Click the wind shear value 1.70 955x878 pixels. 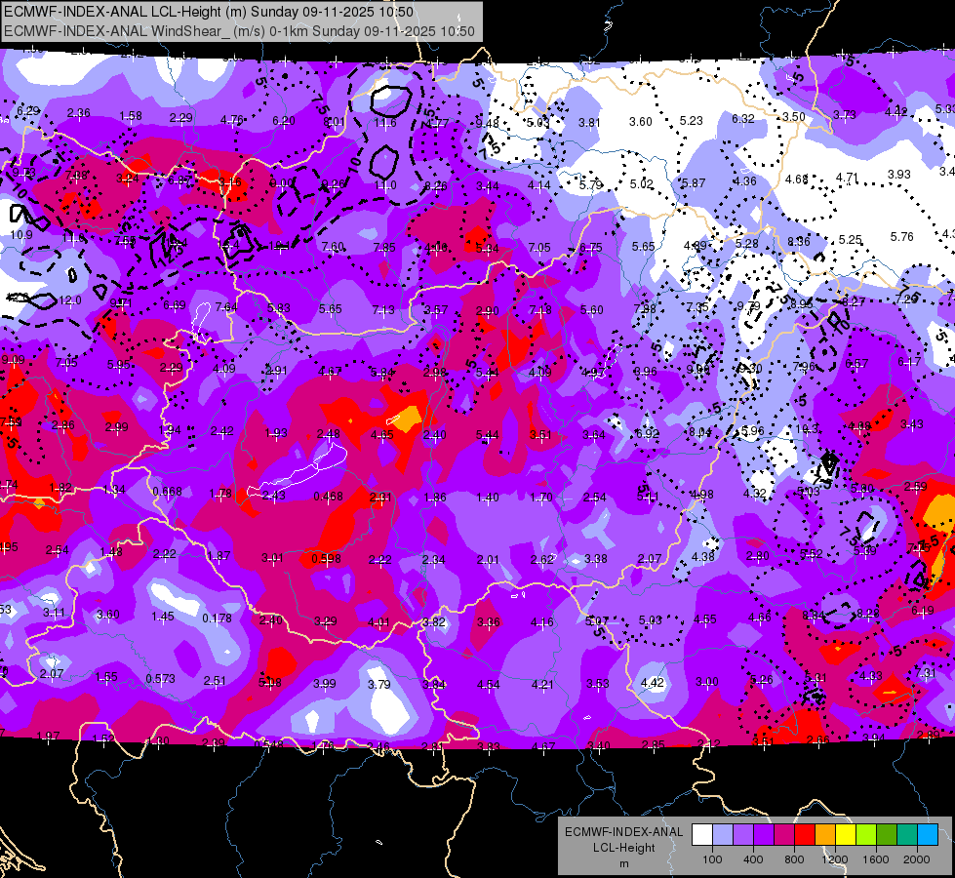pyautogui.click(x=540, y=498)
